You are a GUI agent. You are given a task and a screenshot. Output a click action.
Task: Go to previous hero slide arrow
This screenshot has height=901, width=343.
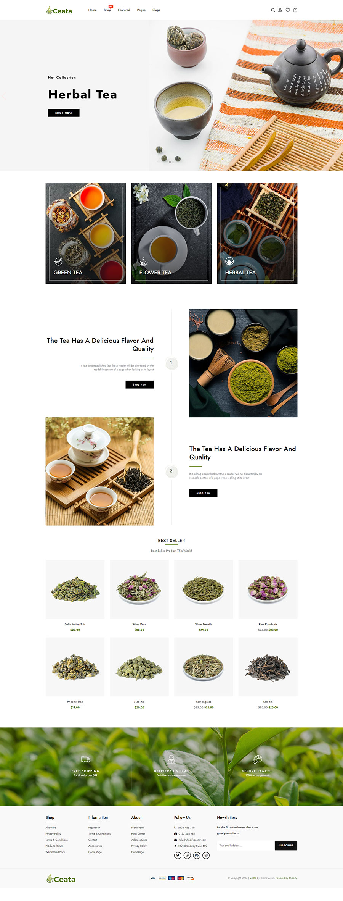4,96
